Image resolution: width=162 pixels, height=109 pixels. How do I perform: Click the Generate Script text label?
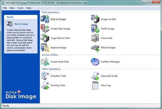109,76
